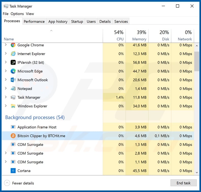Expand the Microsoft Outlook process group
Viewport: 201px width, 192px height.
6,79
